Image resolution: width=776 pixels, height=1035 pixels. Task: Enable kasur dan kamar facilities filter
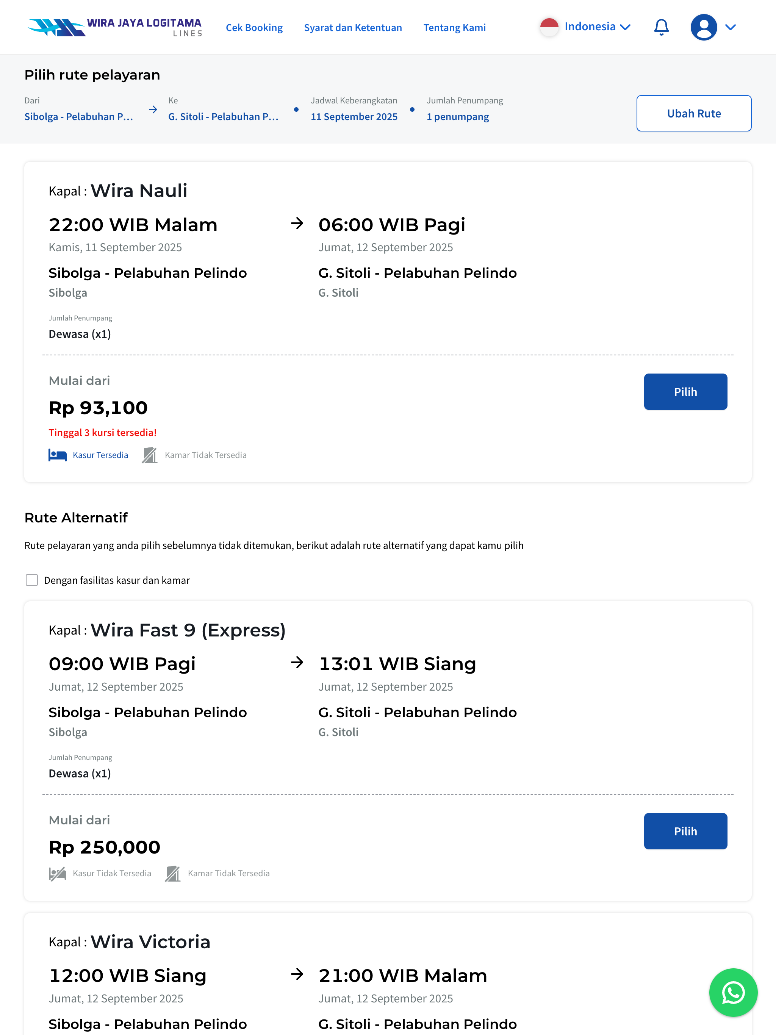(x=32, y=580)
